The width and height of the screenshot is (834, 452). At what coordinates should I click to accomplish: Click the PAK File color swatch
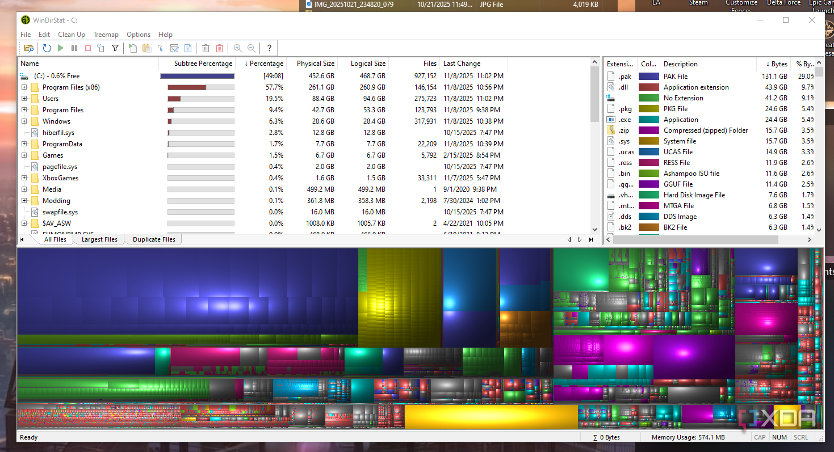648,76
